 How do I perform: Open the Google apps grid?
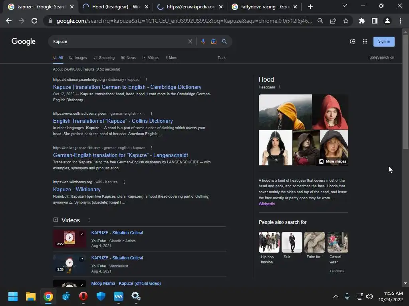pyautogui.click(x=365, y=41)
